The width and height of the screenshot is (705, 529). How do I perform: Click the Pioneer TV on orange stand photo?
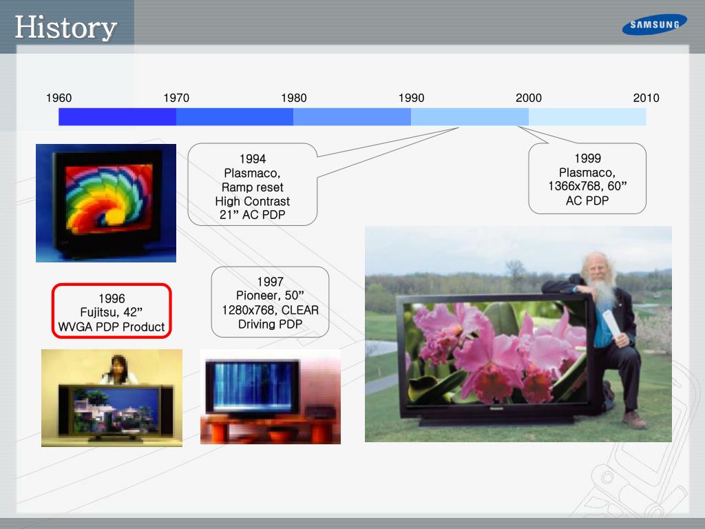(270, 397)
